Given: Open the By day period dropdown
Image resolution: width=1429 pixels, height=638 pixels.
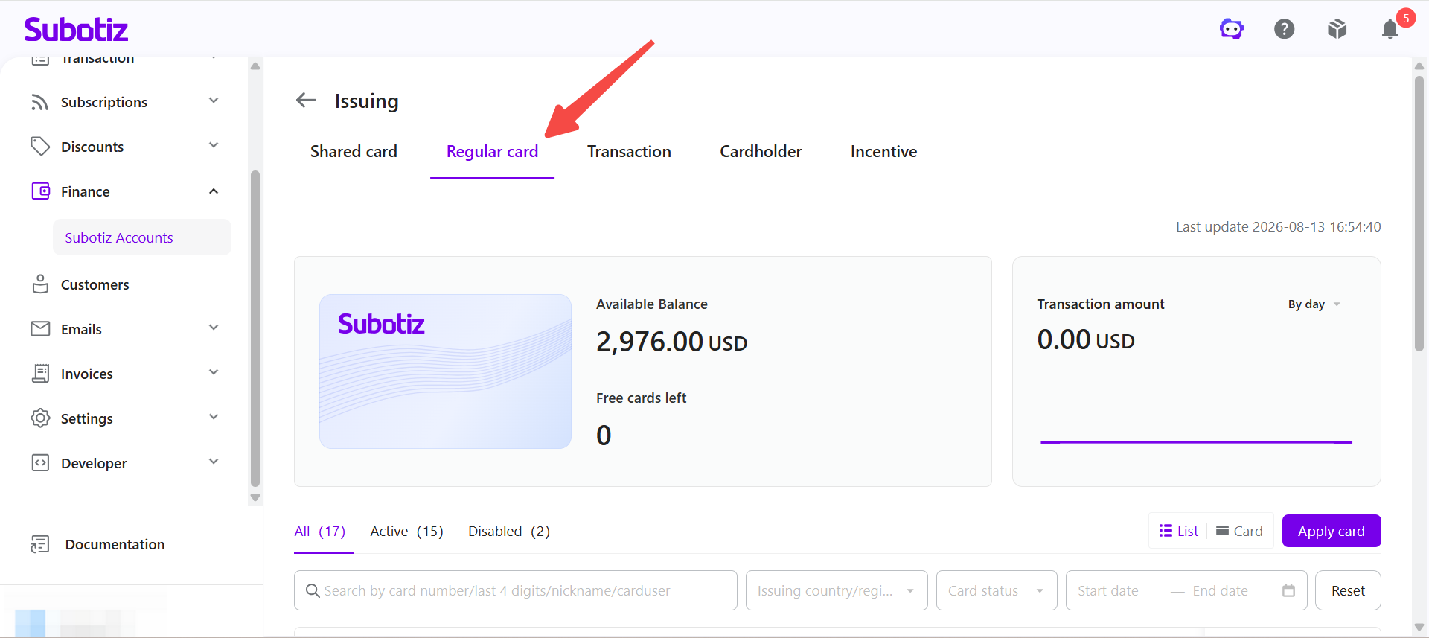Looking at the screenshot, I should 1314,304.
